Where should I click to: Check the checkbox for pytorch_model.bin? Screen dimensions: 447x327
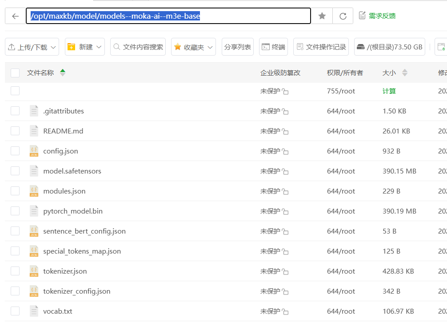pos(15,211)
